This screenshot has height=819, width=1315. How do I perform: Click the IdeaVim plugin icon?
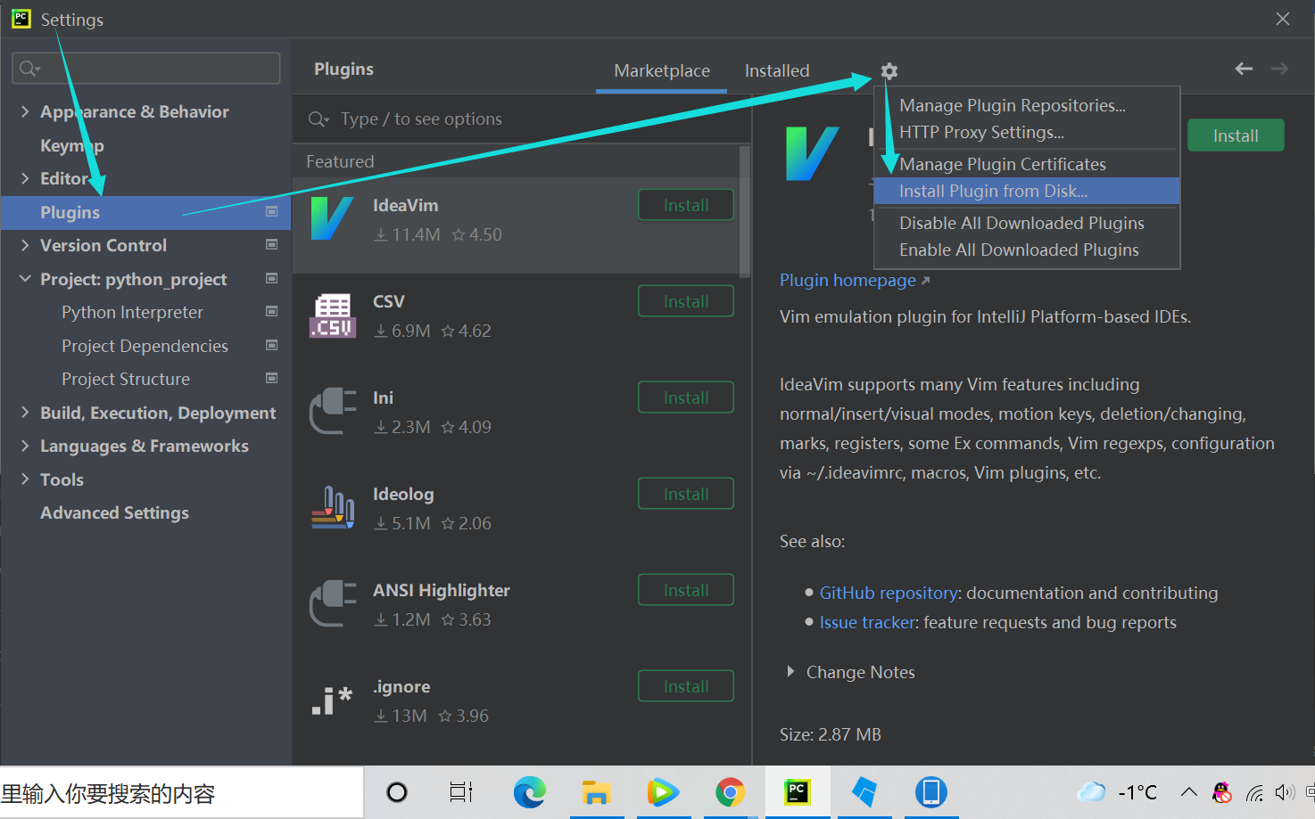[332, 218]
